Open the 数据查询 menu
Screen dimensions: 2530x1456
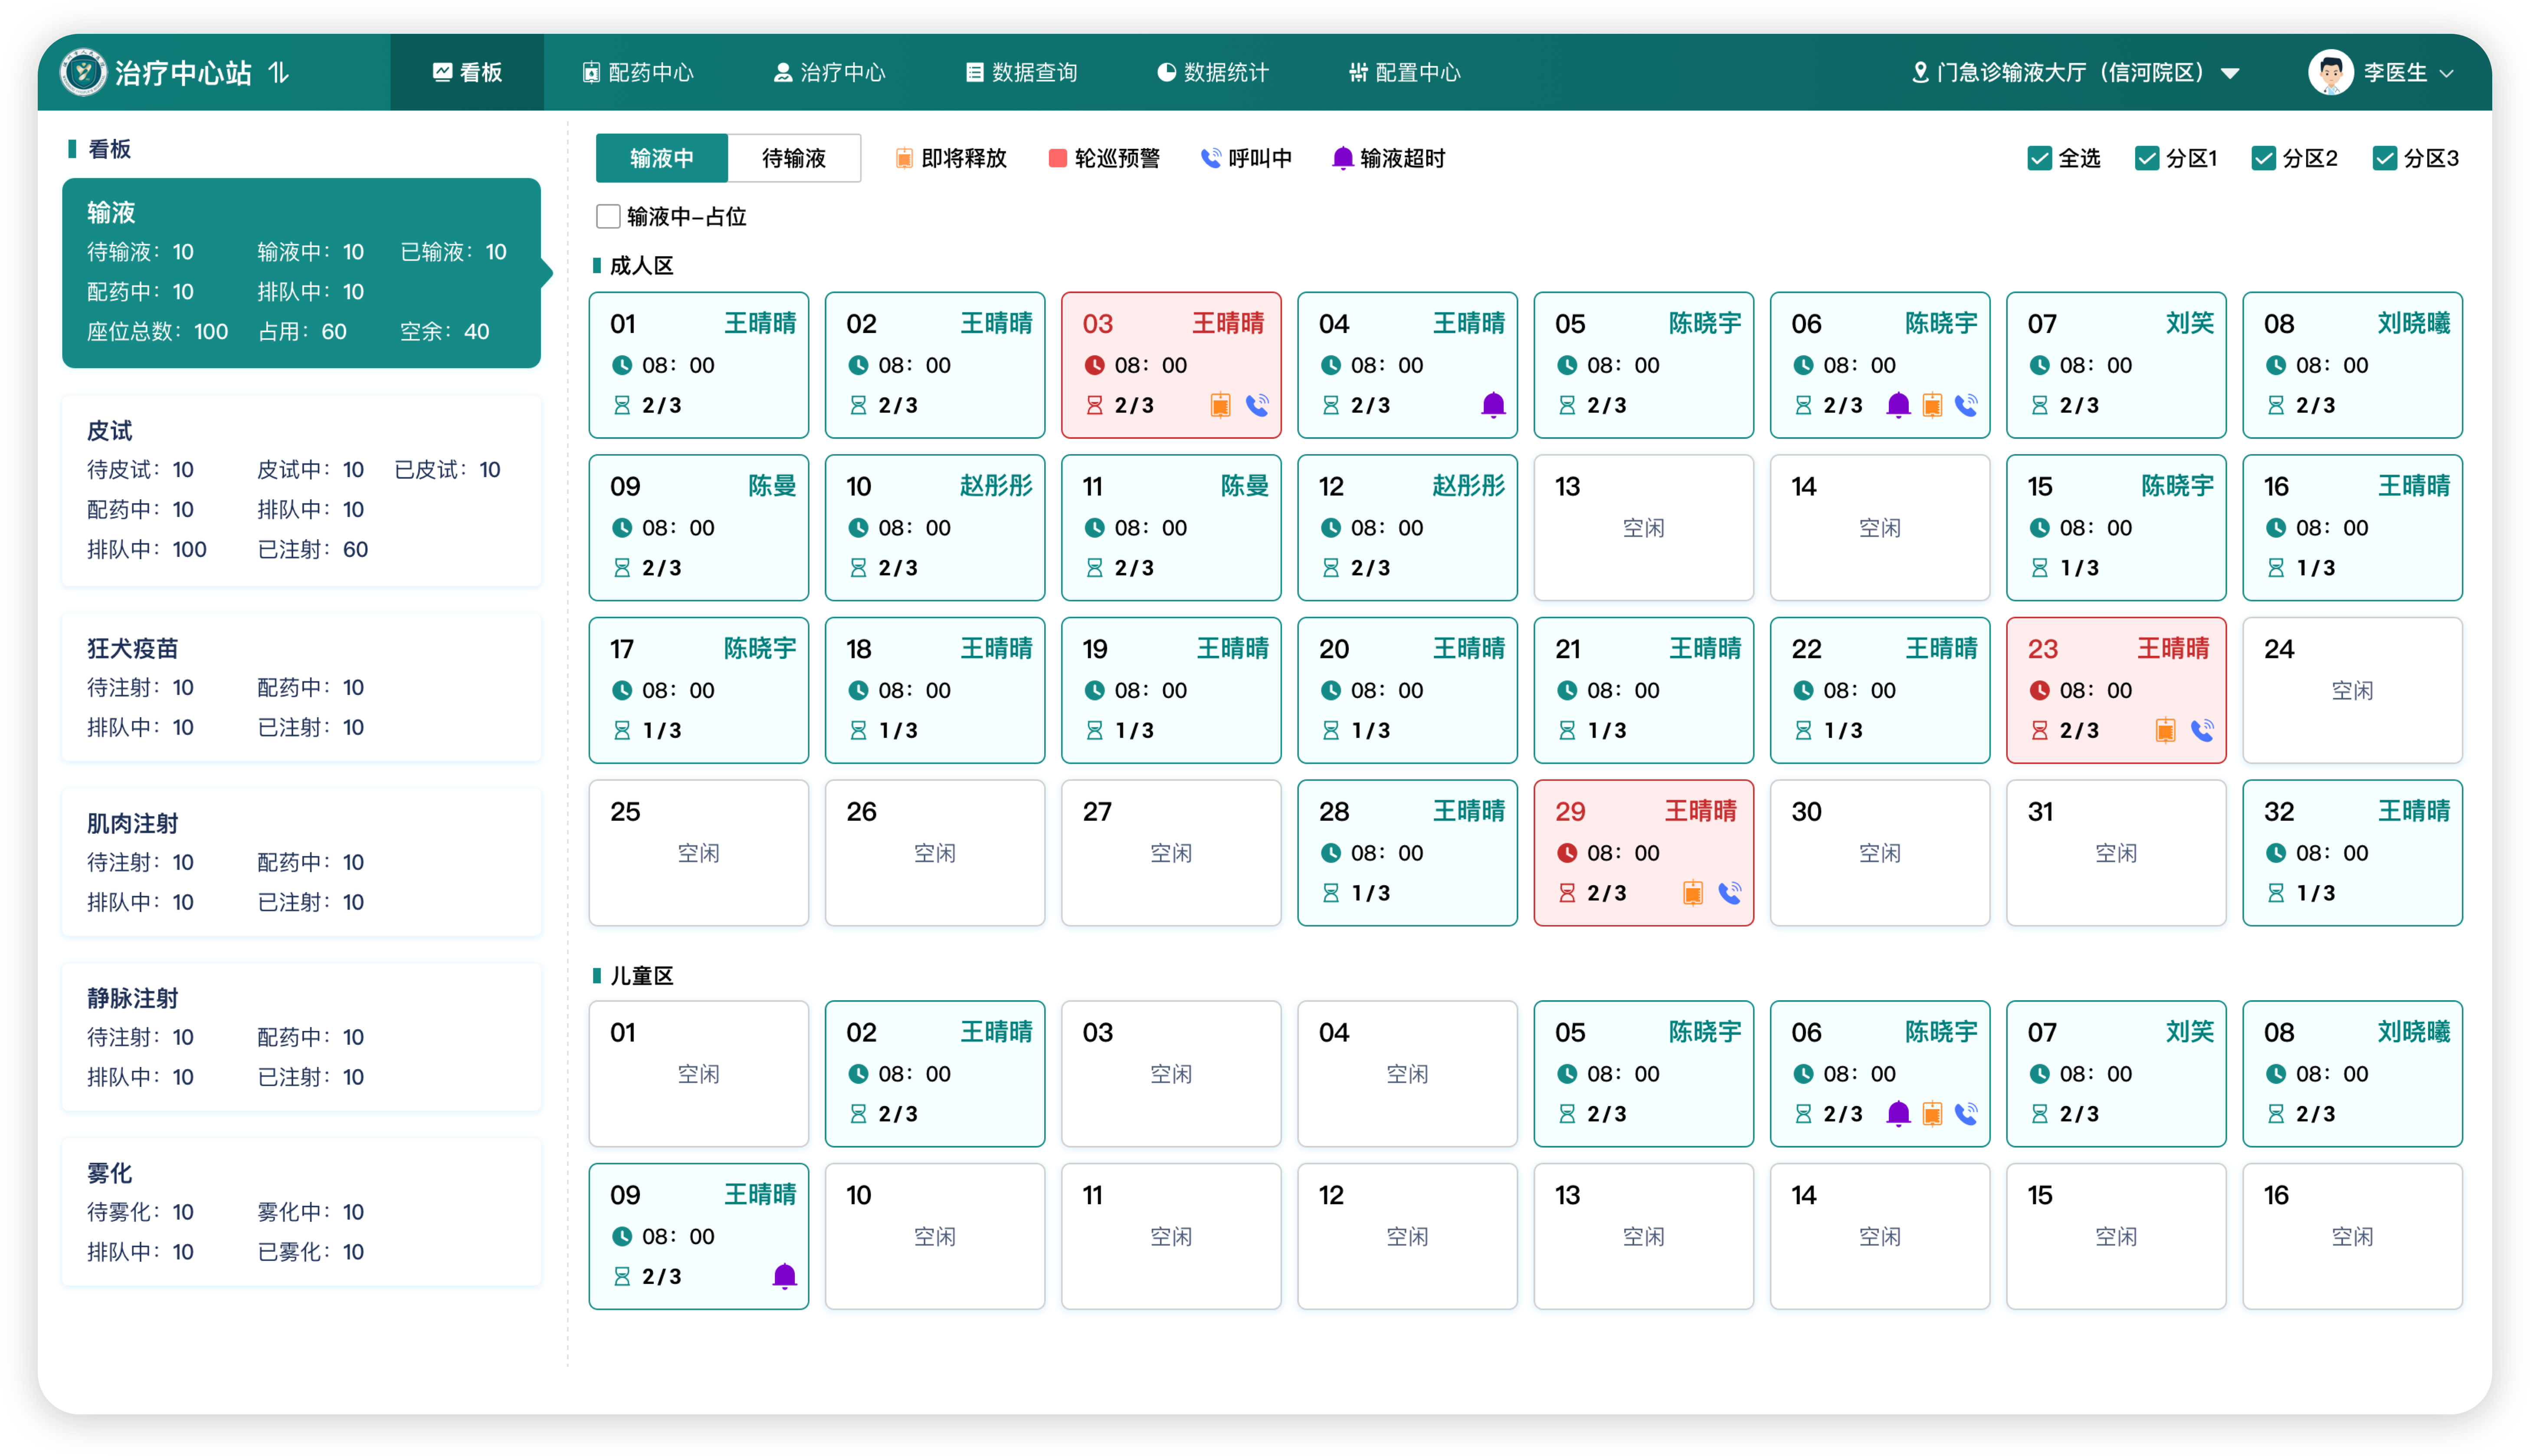click(x=1021, y=72)
